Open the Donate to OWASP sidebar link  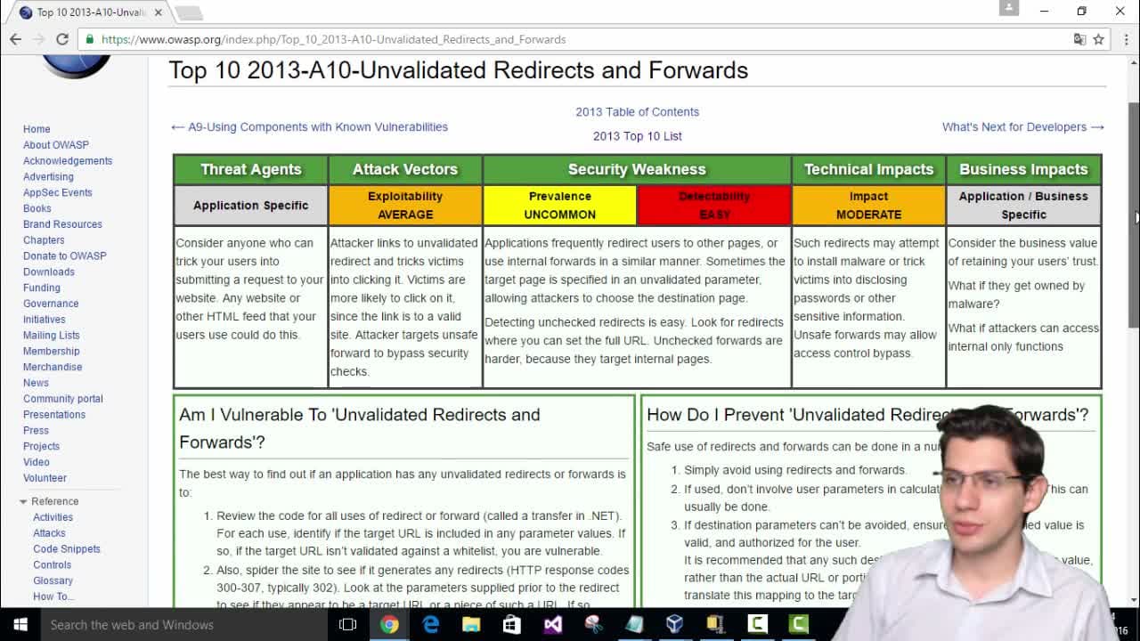(64, 256)
